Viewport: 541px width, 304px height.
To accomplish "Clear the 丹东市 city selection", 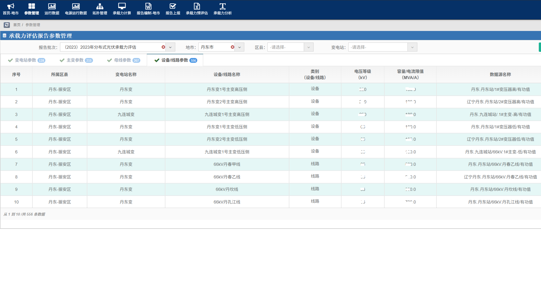I will pyautogui.click(x=232, y=47).
